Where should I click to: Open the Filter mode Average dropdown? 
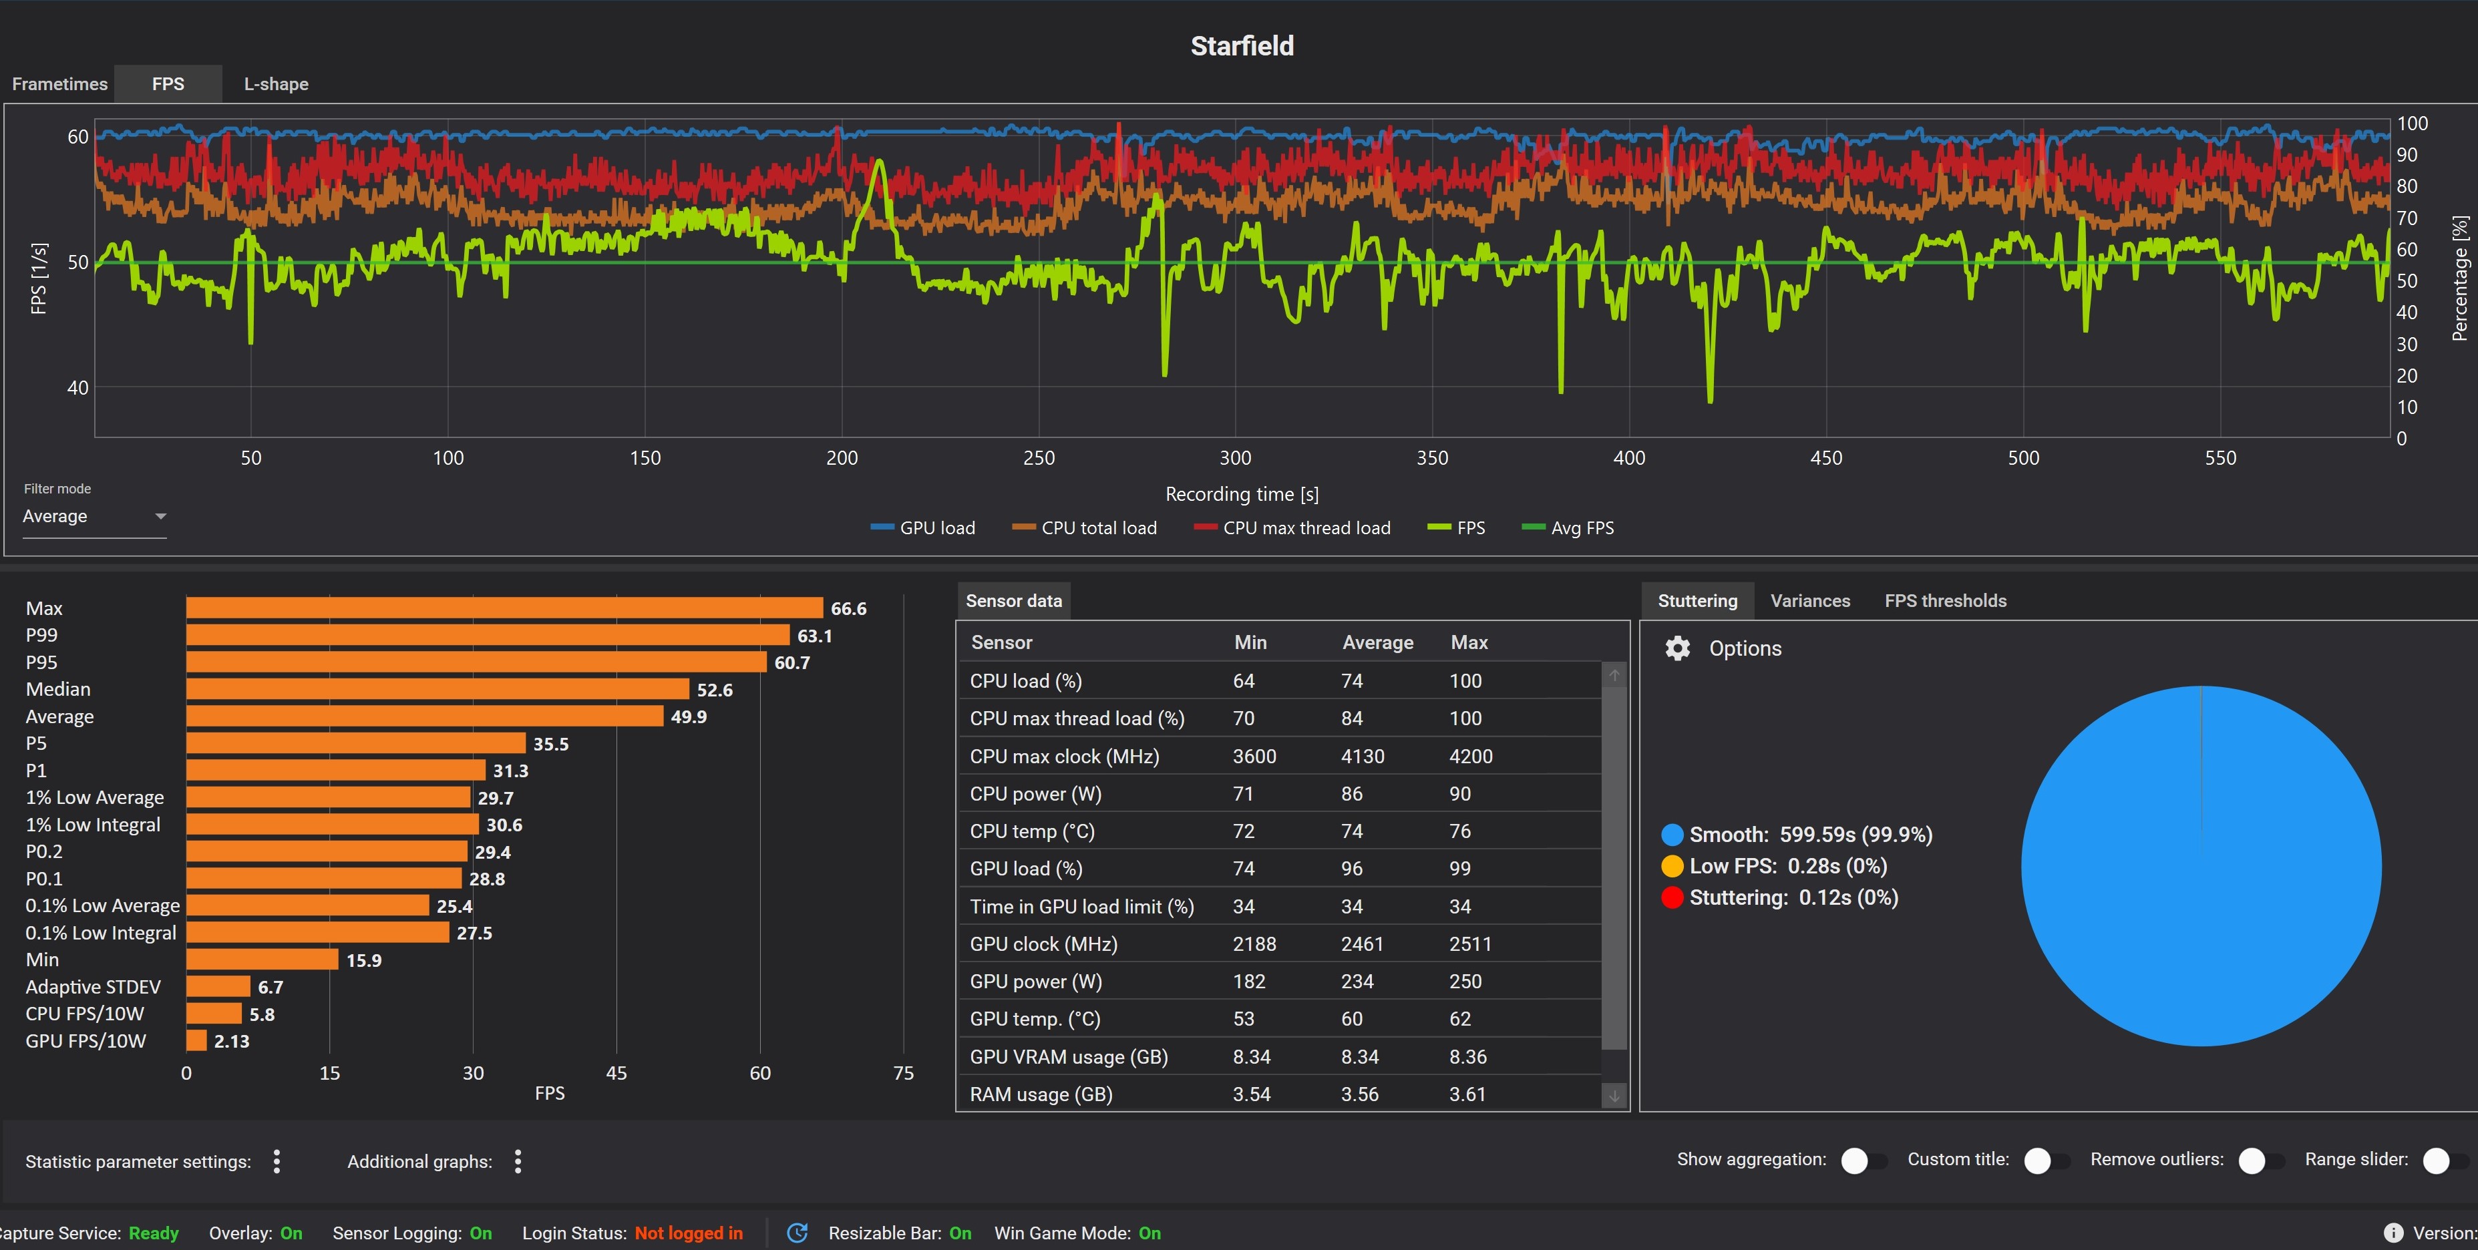tap(94, 516)
